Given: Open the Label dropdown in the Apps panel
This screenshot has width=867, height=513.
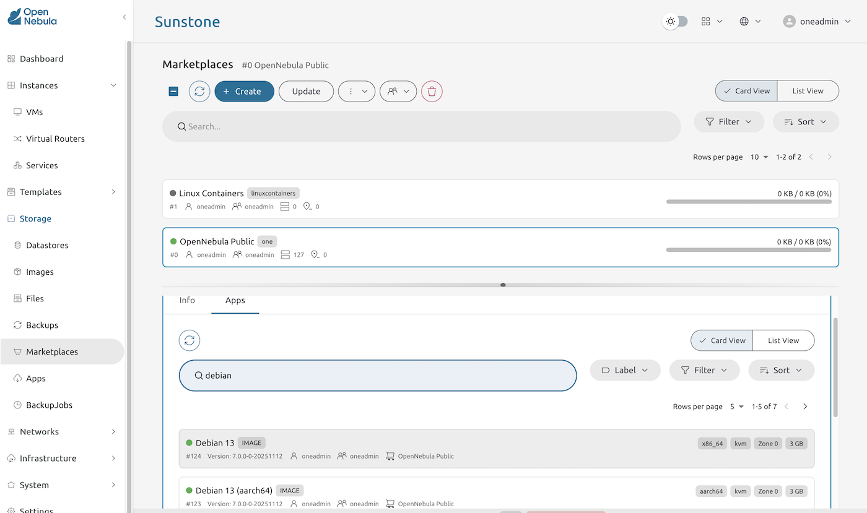Looking at the screenshot, I should coord(625,369).
